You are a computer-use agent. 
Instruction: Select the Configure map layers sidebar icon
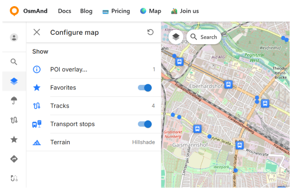coord(14,81)
